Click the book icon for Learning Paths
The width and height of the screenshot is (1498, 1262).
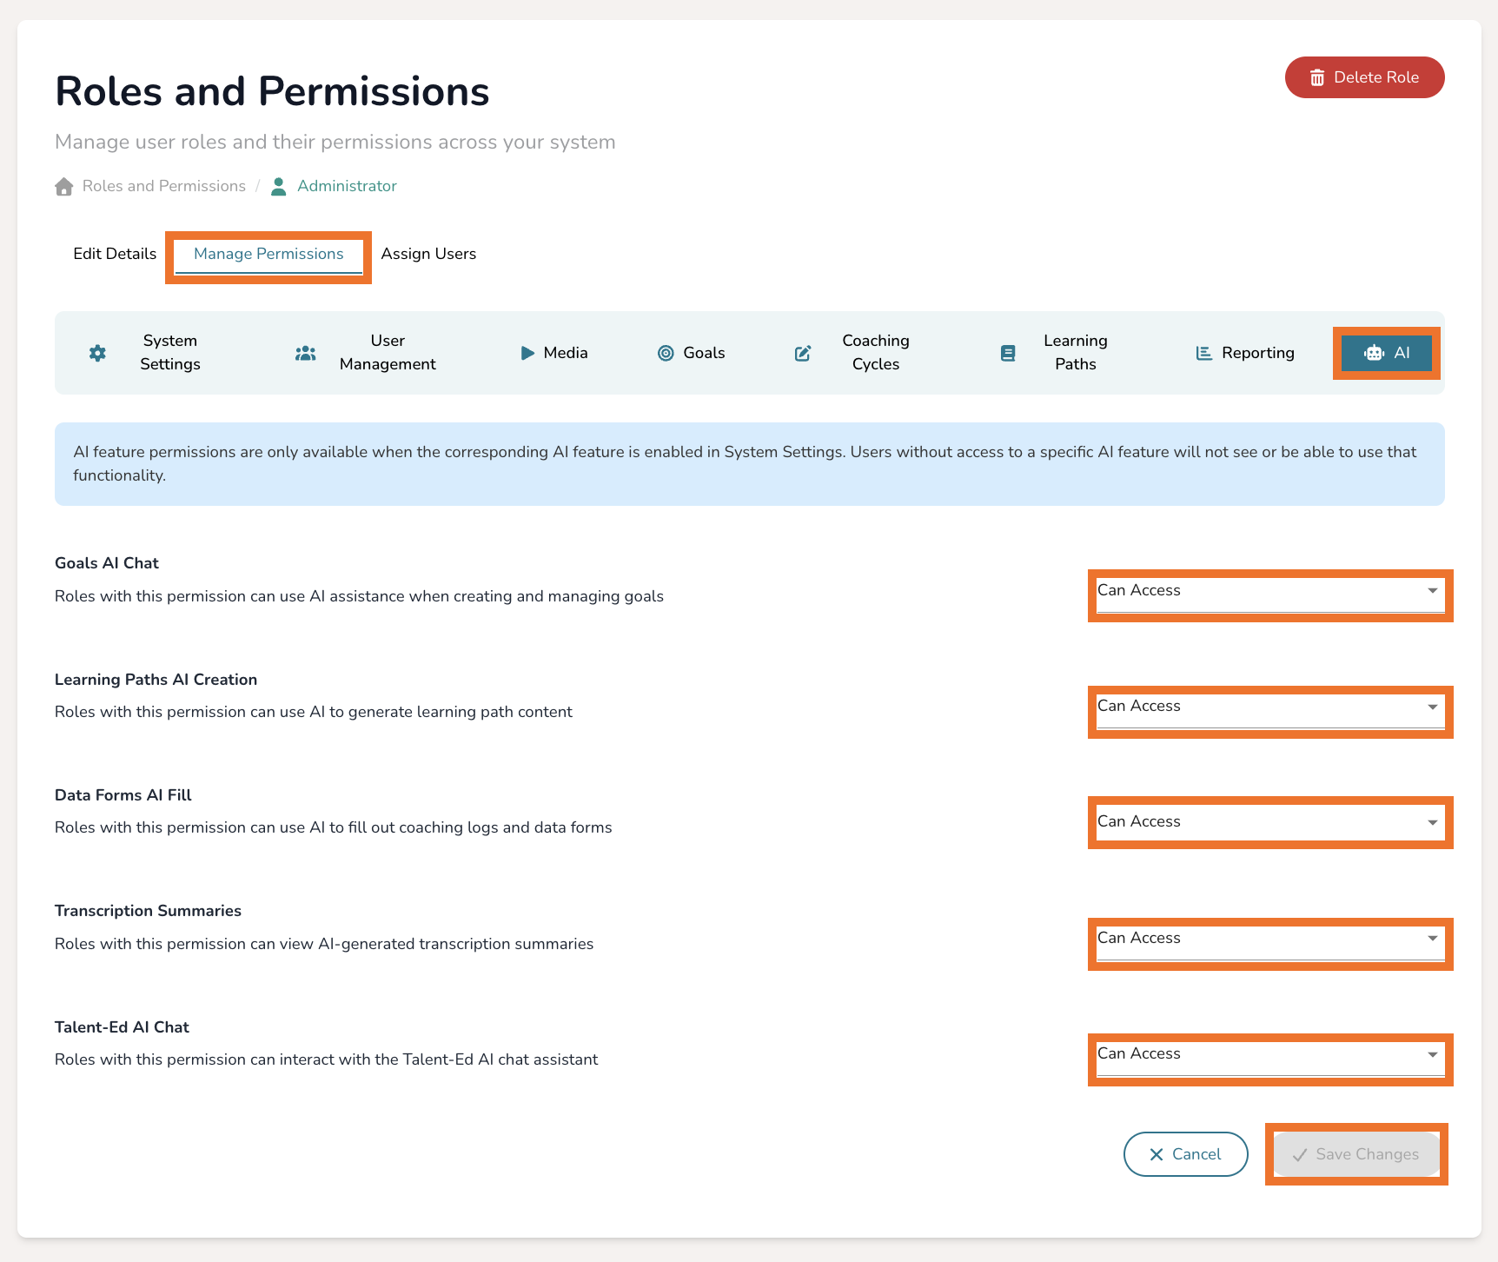(1008, 353)
